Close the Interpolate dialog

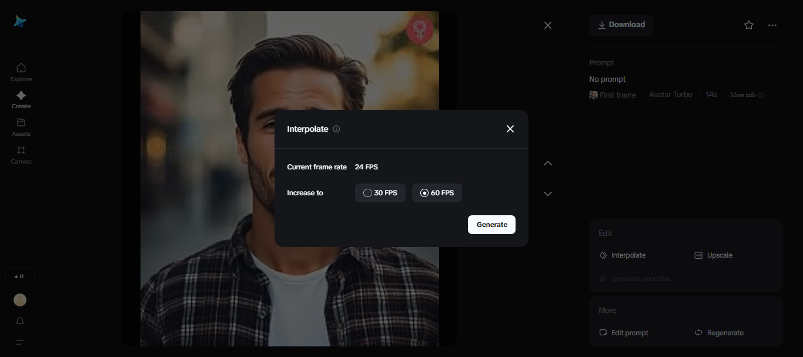pyautogui.click(x=510, y=129)
